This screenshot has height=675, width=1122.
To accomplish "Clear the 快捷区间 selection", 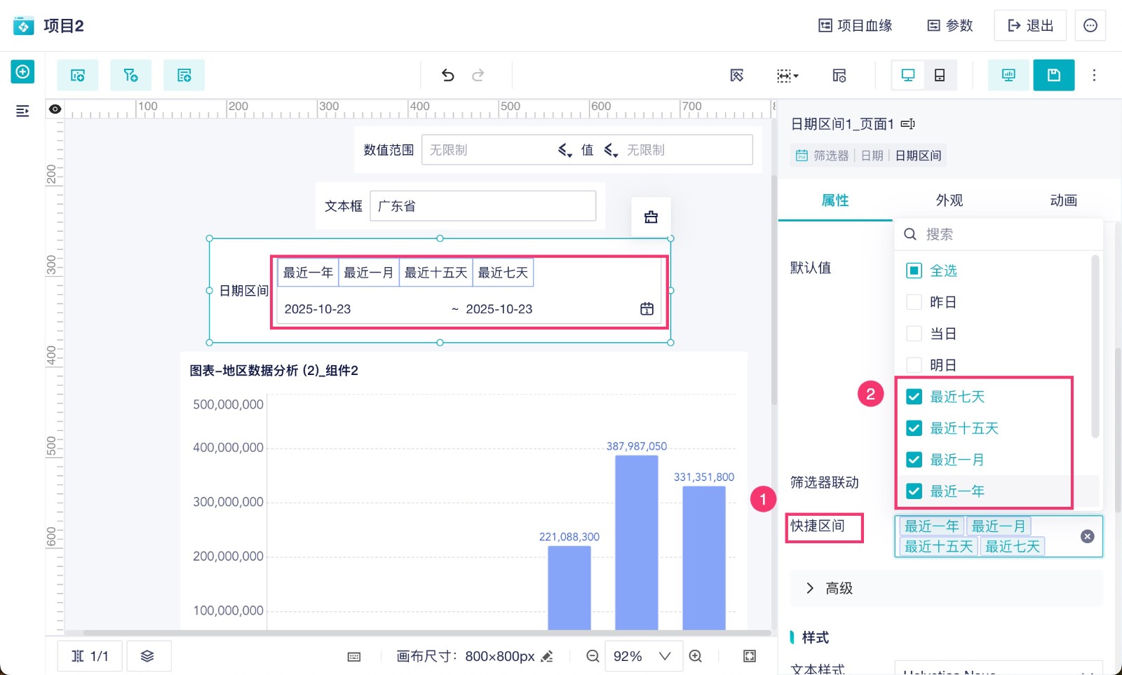I will pos(1088,536).
